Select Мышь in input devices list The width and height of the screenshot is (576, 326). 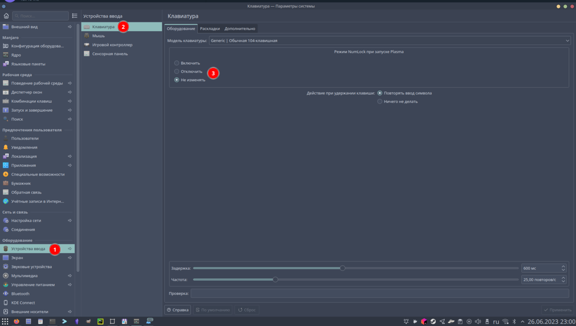(121, 36)
